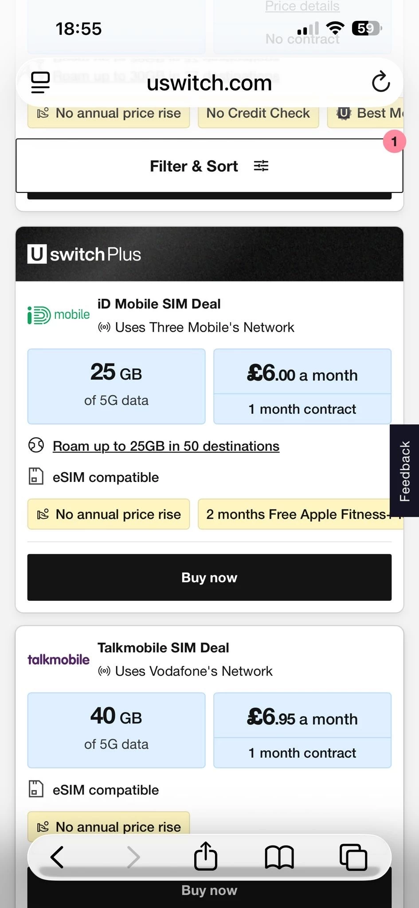Tap the Talkmobile 40 GB data box
The width and height of the screenshot is (419, 908).
coord(116,730)
